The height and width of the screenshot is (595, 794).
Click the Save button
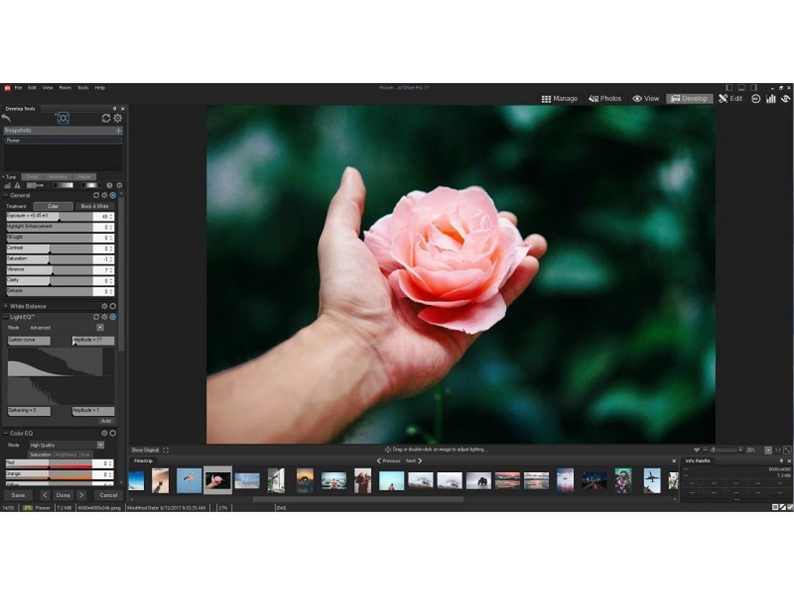[18, 495]
